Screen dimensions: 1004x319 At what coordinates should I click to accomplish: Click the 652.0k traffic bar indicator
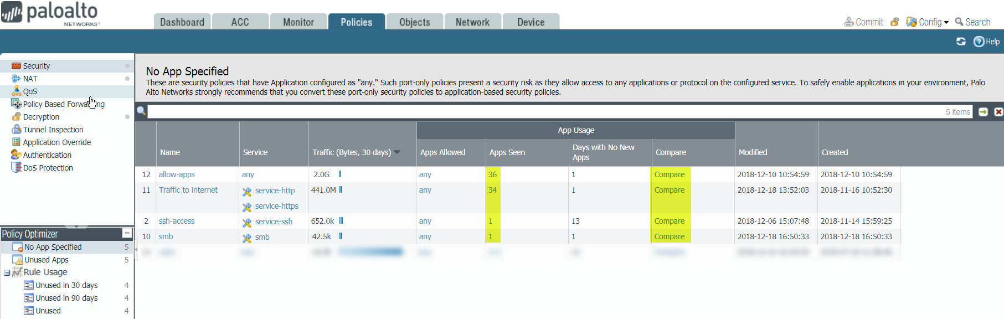coord(341,220)
